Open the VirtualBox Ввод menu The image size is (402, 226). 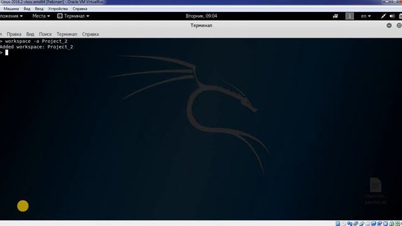pos(39,9)
